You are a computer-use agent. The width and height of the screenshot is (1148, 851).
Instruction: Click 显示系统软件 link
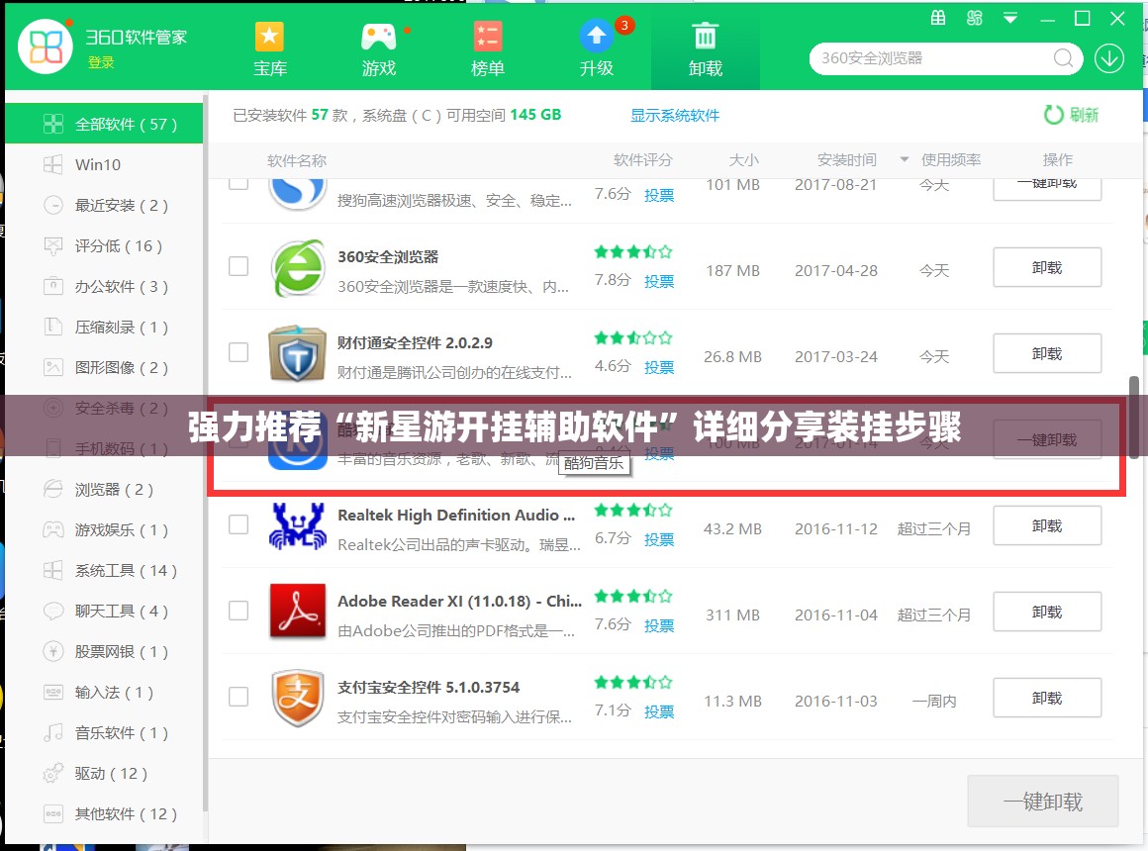pyautogui.click(x=675, y=115)
